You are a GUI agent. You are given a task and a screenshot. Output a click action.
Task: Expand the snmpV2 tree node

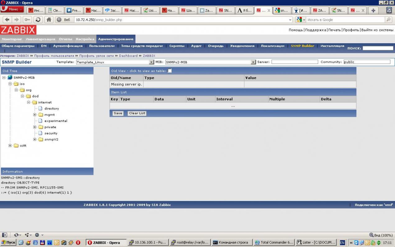click(x=35, y=139)
